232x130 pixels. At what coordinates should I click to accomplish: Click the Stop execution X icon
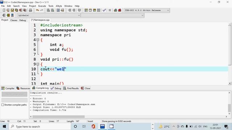(109, 10)
